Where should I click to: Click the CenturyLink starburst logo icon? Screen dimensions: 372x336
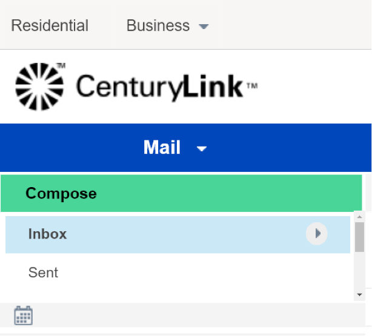click(39, 87)
